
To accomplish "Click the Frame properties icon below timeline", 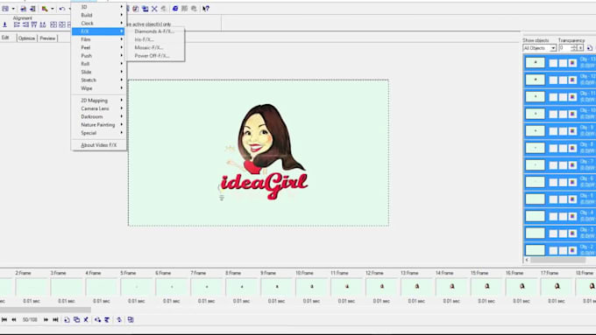I will click(131, 320).
